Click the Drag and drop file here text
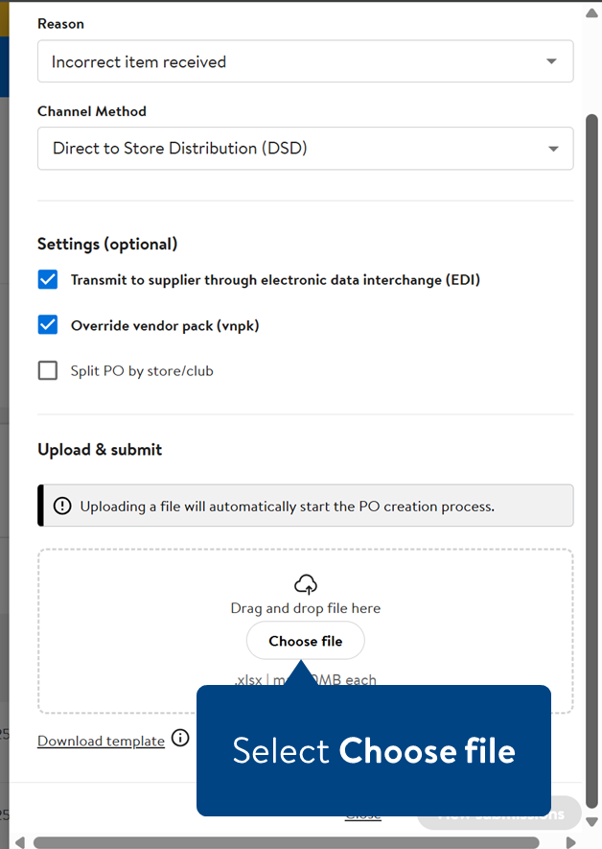602x849 pixels. [x=306, y=608]
